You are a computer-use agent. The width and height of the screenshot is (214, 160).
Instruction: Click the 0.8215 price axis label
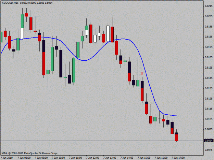pos(209,6)
